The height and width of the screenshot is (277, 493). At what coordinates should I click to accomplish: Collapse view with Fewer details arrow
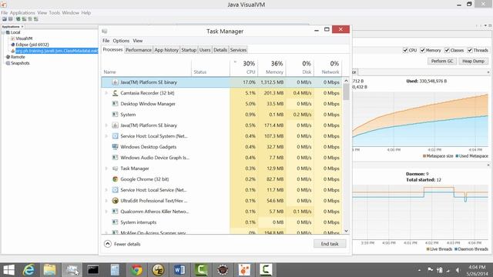click(x=108, y=244)
